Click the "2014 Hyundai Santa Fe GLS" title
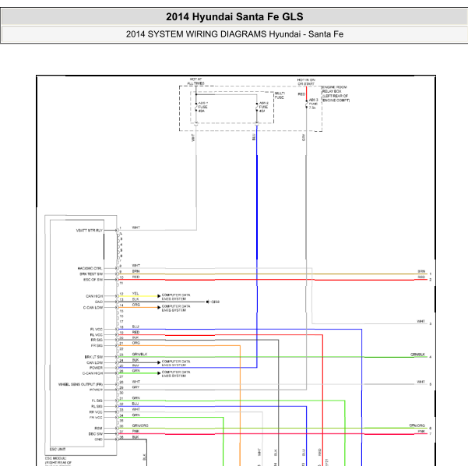The width and height of the screenshot is (468, 466). tap(234, 16)
